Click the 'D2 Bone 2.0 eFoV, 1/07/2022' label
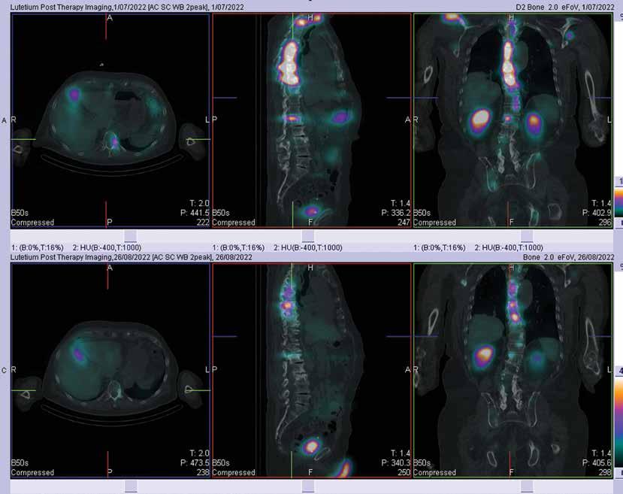 pos(564,8)
